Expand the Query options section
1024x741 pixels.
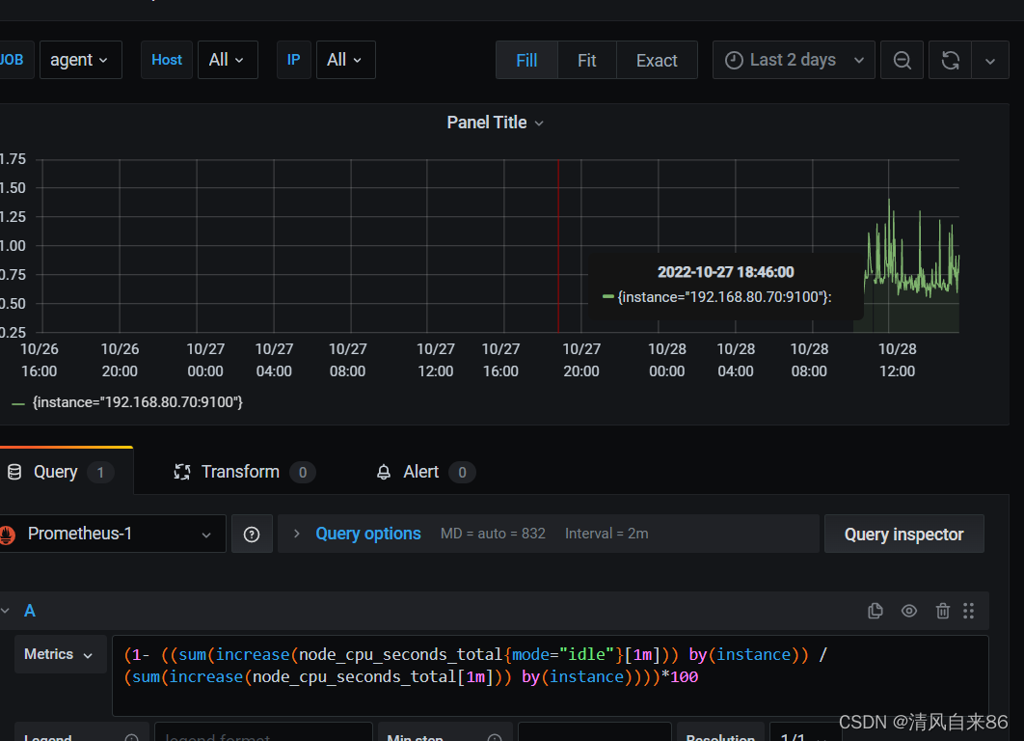point(355,534)
